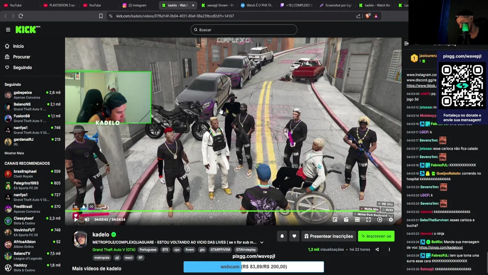The width and height of the screenshot is (488, 275).
Task: Click Presentear inscrições button
Action: [328, 236]
